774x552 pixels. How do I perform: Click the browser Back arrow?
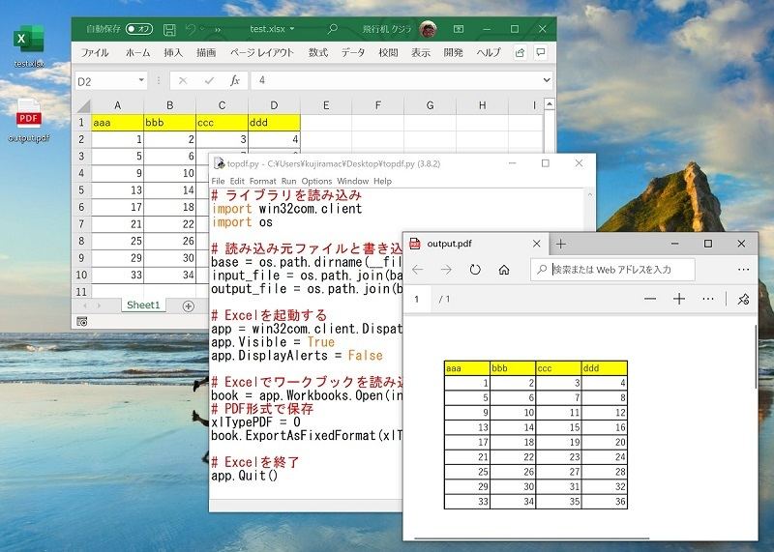(x=418, y=270)
